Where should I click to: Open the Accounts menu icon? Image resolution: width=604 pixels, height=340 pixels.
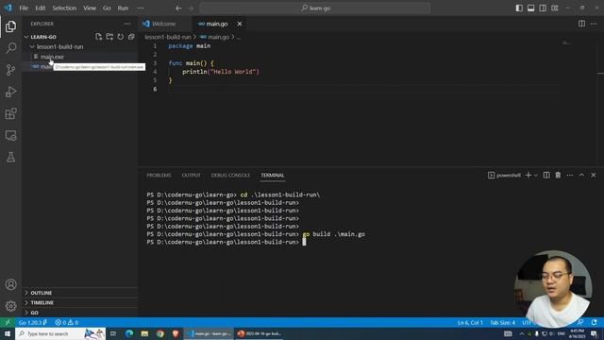10,284
